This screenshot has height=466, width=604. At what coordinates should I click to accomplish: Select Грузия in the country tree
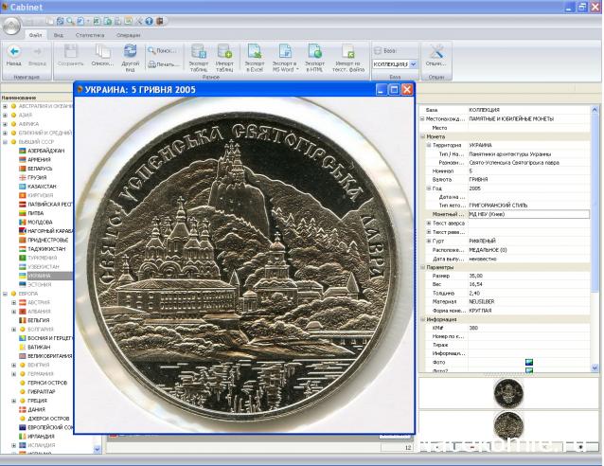(x=40, y=177)
